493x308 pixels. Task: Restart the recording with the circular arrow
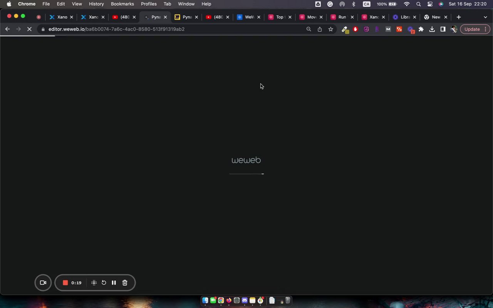tap(104, 283)
